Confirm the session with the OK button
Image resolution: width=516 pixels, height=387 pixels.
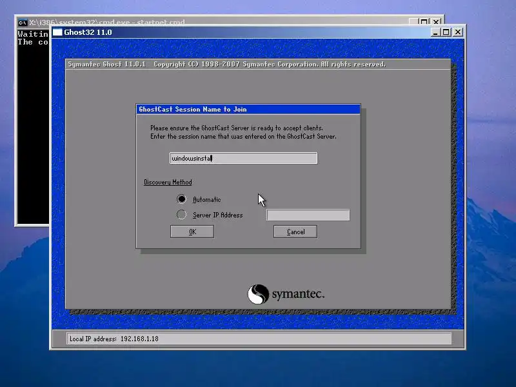(x=192, y=232)
